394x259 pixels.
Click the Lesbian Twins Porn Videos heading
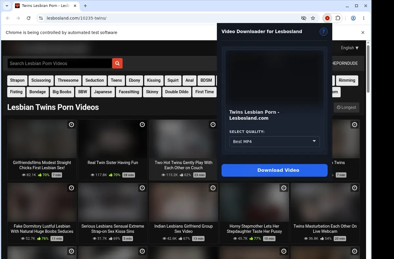tap(53, 107)
